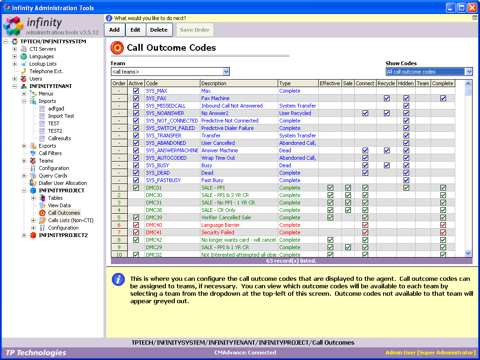480x360 pixels.
Task: Toggle Hidden checkbox for SYS_MISSEDCALL row
Action: 406,106
